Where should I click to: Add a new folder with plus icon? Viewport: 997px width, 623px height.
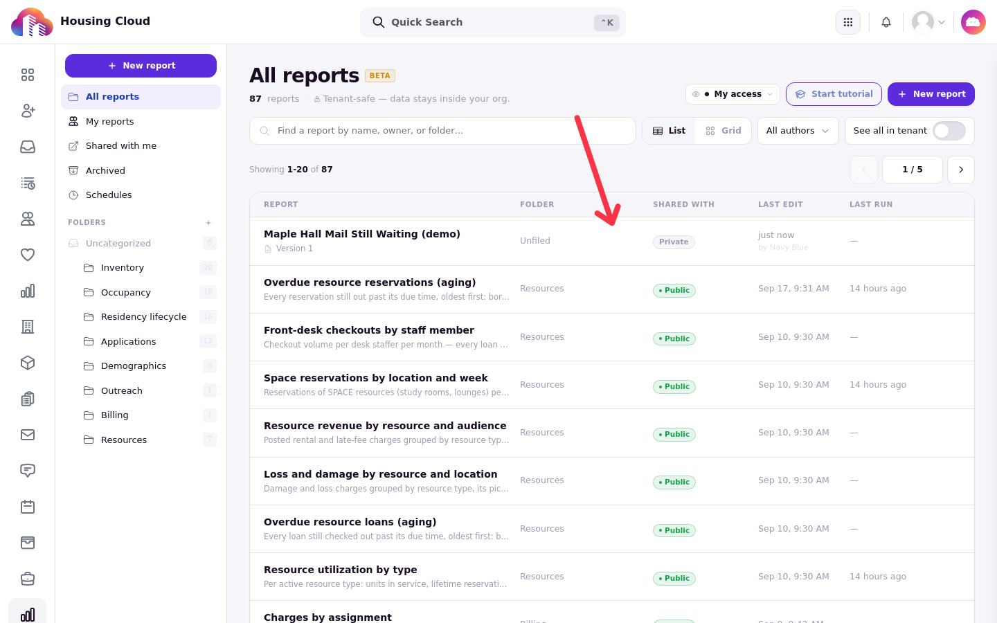click(x=208, y=223)
